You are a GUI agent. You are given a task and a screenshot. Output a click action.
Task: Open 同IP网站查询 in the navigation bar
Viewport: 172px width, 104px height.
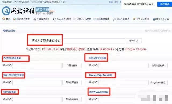pyautogui.click(x=142, y=19)
